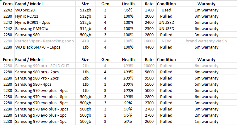The image size is (237, 125).
Task: Select the Samsung 980 - 4pcs cell
Action: pos(45,84)
